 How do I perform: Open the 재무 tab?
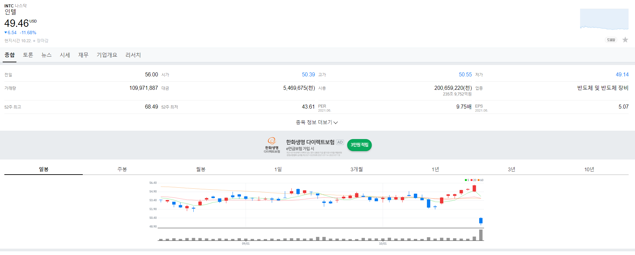pyautogui.click(x=83, y=55)
